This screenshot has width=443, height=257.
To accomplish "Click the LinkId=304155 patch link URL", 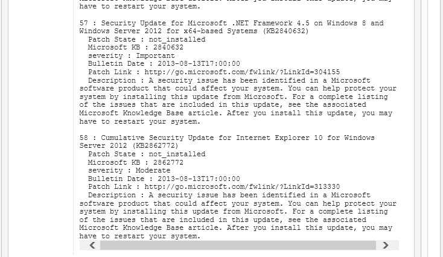I will click(242, 72).
